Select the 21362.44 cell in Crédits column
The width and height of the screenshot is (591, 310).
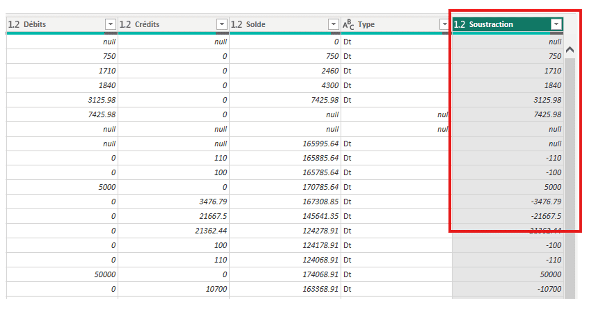pos(211,231)
